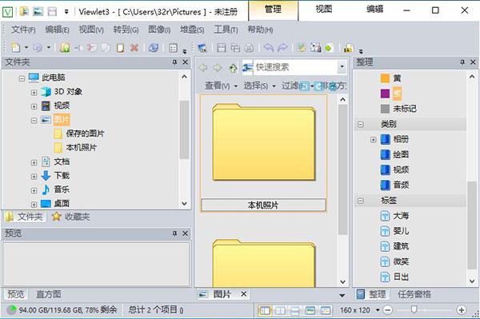Select the orange color label swatch
Screen dimensions: 480x319
[385, 78]
